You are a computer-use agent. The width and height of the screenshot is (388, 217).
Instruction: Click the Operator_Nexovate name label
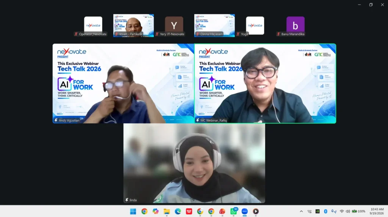[93, 34]
